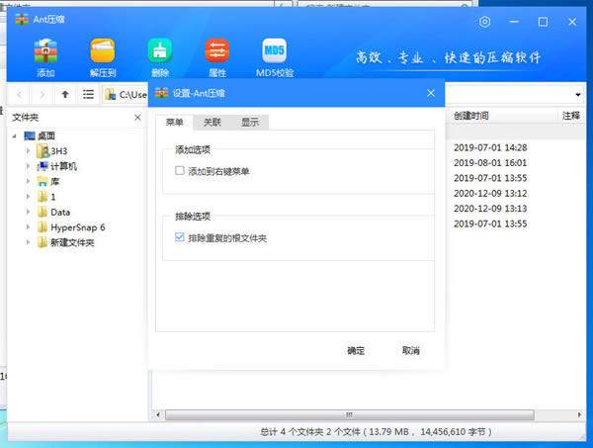
Task: Open the address bar dropdown arrow
Action: point(577,95)
